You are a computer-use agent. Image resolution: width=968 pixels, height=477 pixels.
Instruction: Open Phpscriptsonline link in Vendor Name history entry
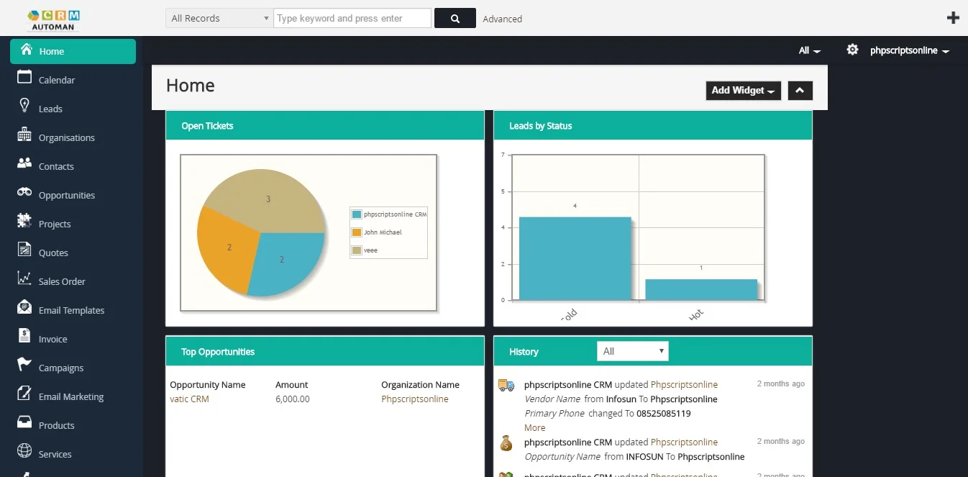[684, 384]
